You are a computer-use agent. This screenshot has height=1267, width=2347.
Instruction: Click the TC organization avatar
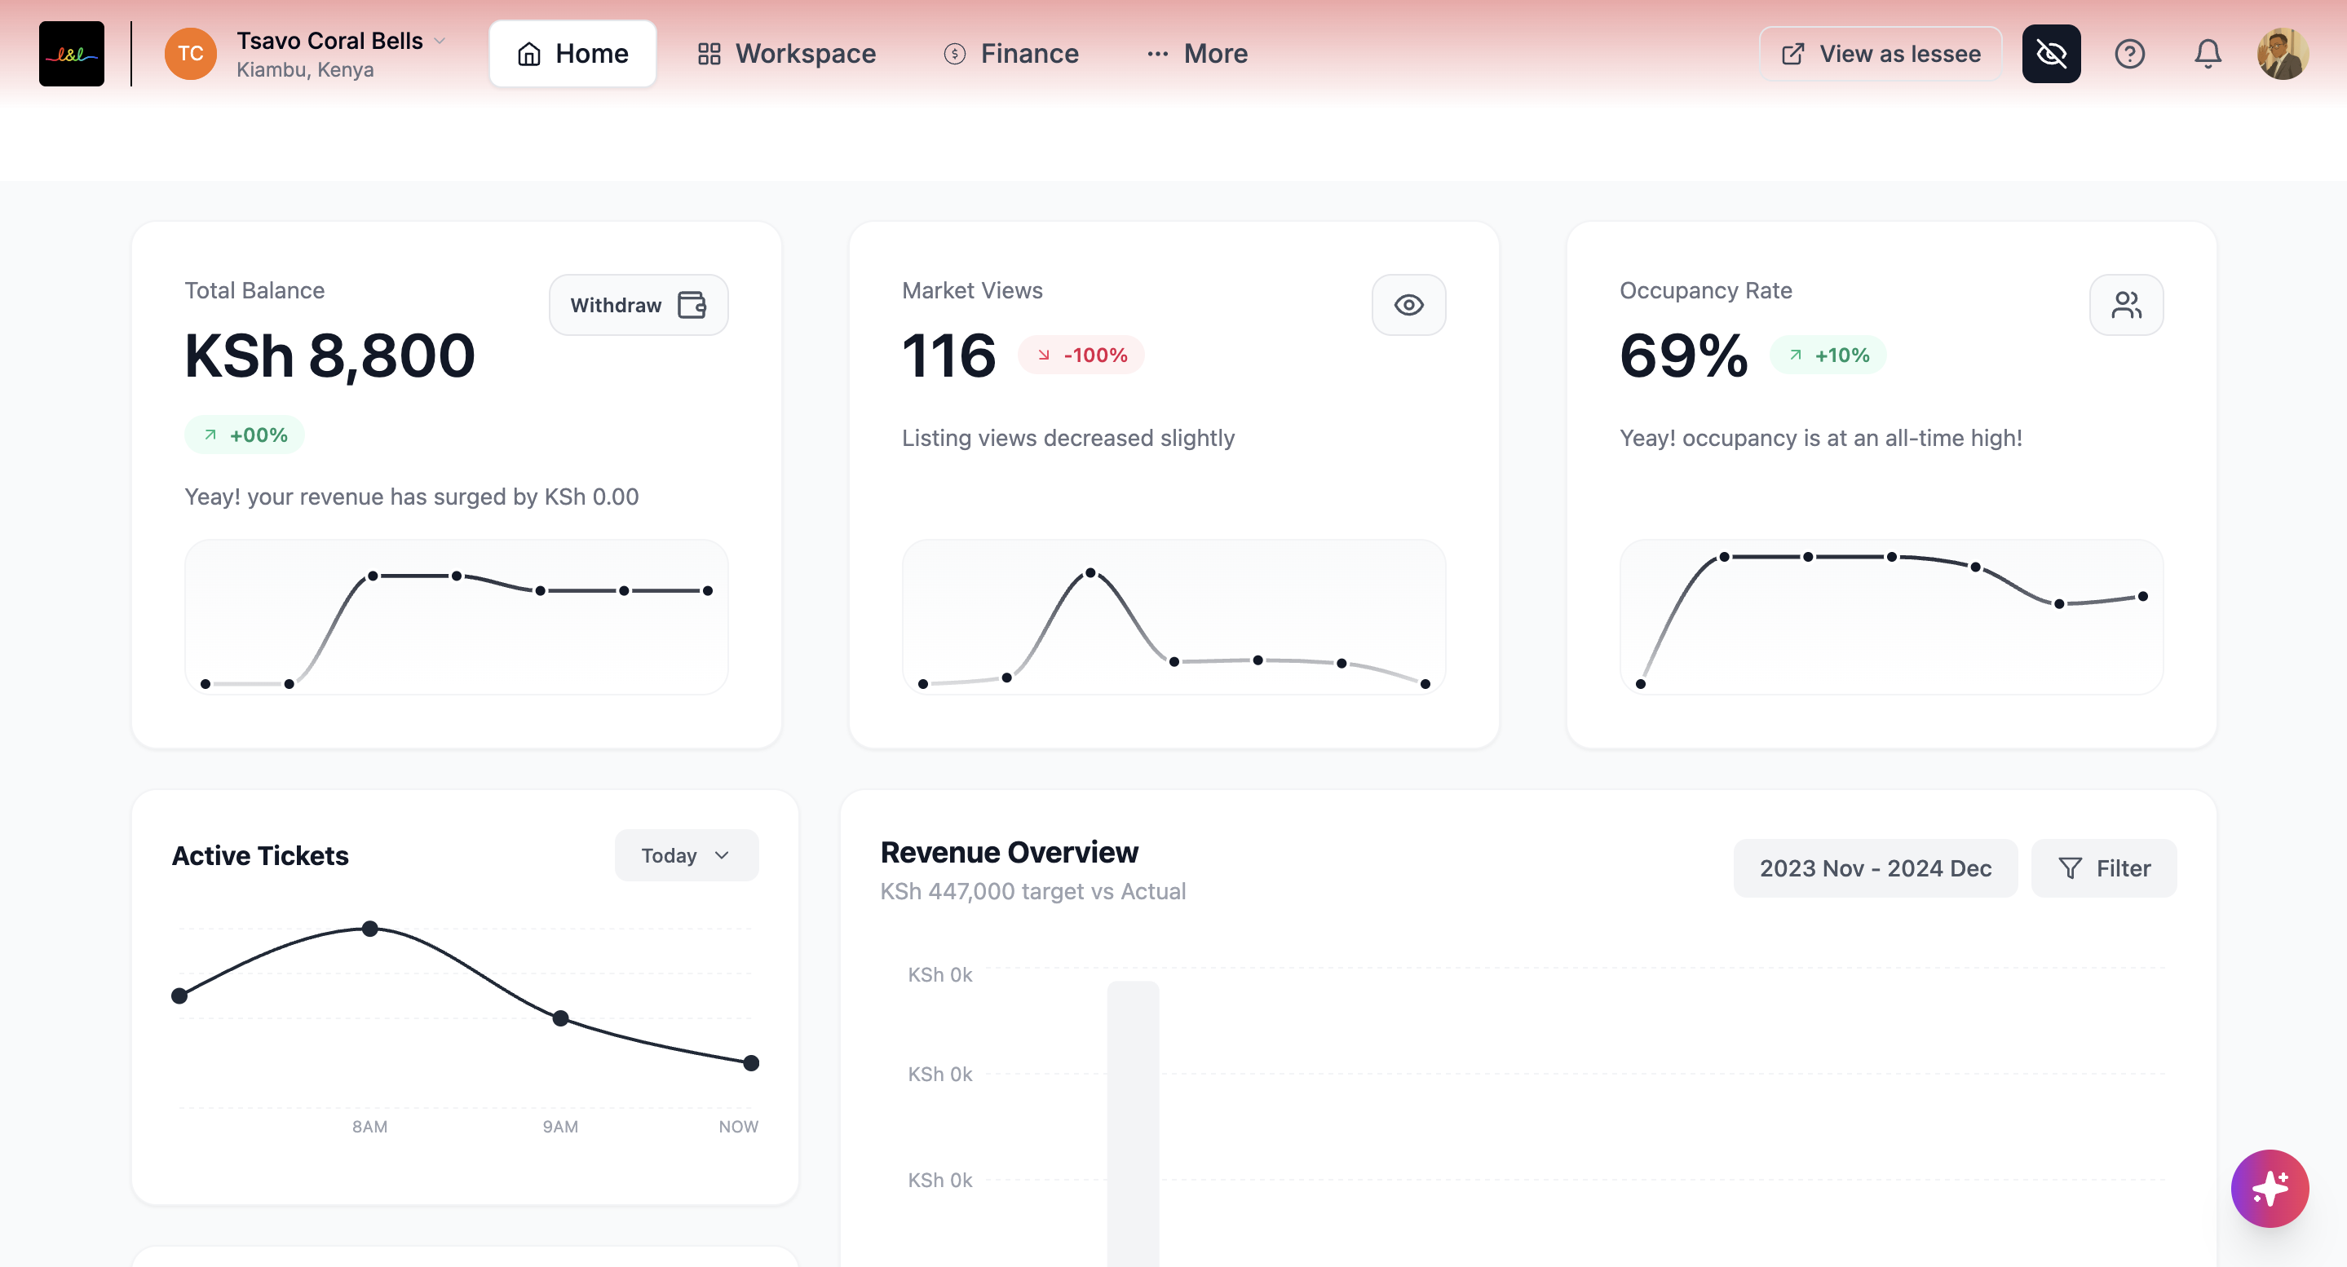pos(191,54)
